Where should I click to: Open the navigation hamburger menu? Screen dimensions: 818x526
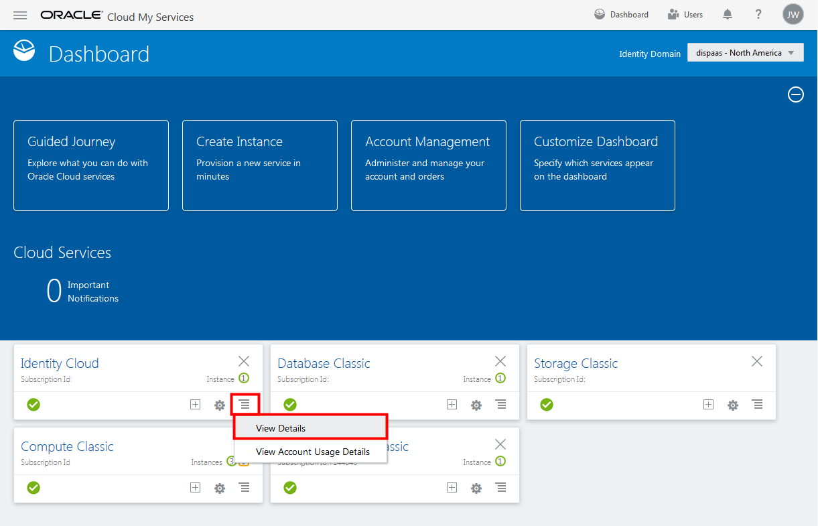(20, 15)
